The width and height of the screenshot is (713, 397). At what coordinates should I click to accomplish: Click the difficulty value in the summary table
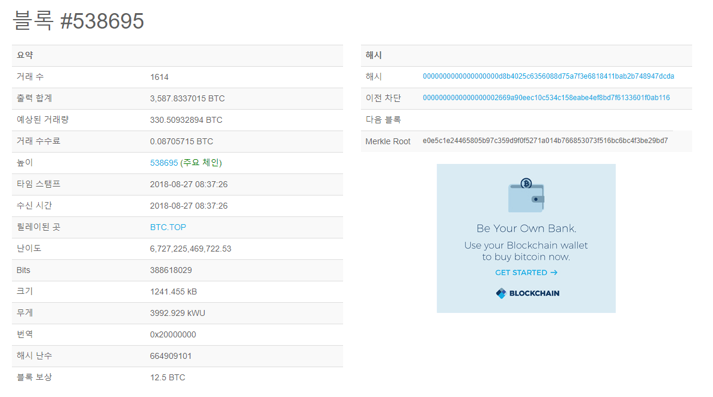pyautogui.click(x=188, y=249)
